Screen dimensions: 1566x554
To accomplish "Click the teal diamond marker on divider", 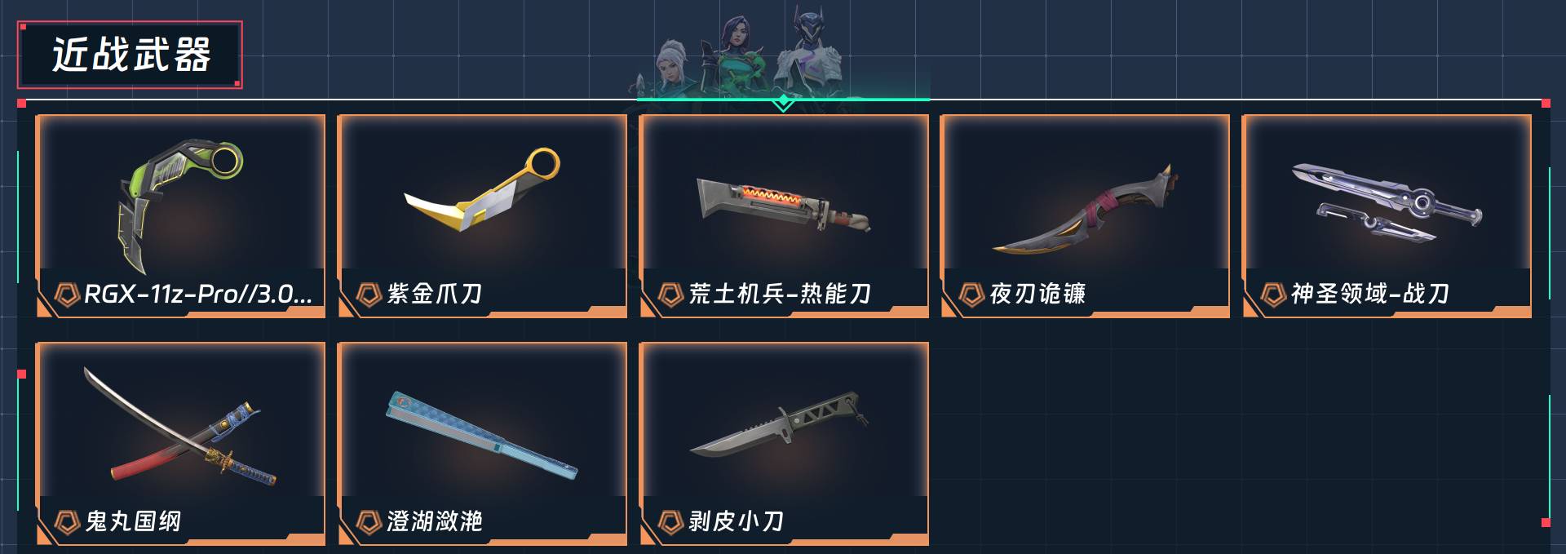I will (x=783, y=102).
